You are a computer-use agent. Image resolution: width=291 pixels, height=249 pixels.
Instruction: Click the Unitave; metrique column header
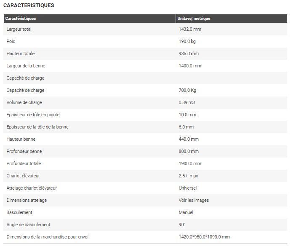click(x=194, y=19)
